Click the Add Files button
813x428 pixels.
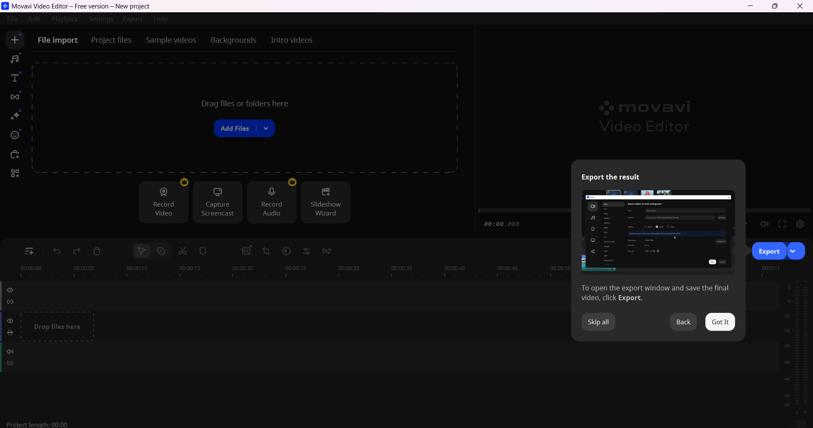coord(235,129)
